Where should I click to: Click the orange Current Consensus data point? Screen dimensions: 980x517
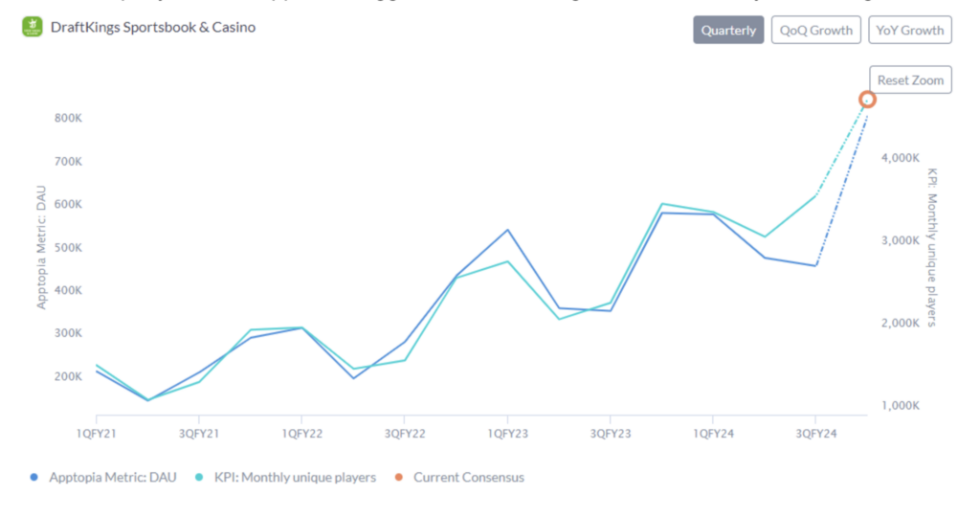pyautogui.click(x=867, y=100)
